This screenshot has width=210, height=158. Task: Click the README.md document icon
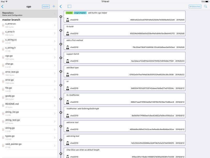3,106
